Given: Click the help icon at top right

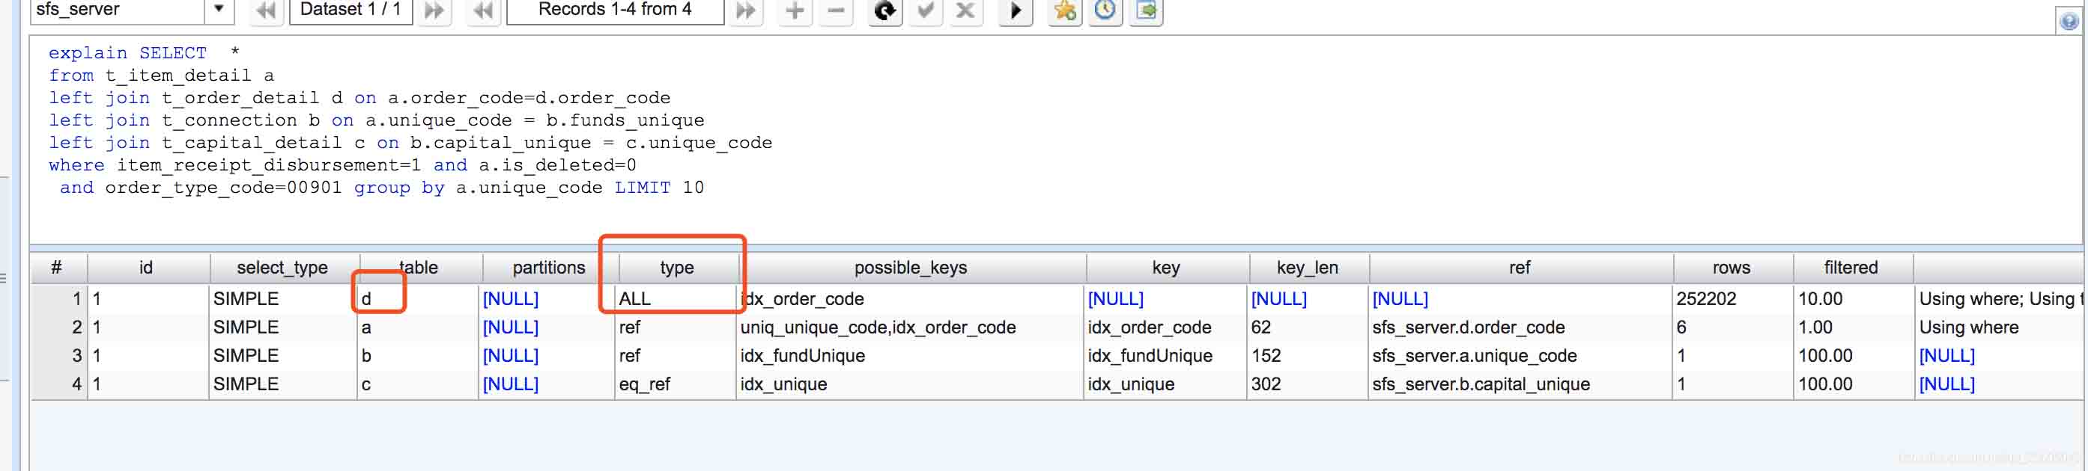Looking at the screenshot, I should click(x=2069, y=21).
